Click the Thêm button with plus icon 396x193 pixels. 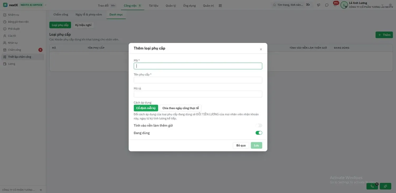point(384,35)
